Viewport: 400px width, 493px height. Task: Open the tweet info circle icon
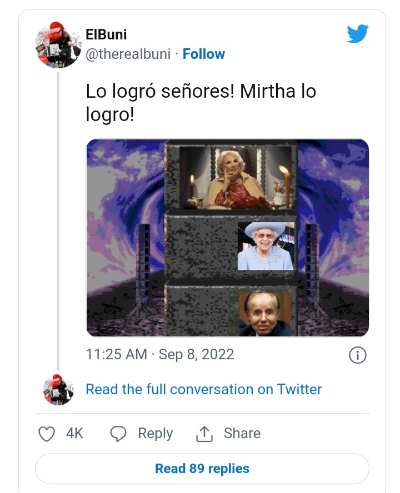[x=357, y=355]
